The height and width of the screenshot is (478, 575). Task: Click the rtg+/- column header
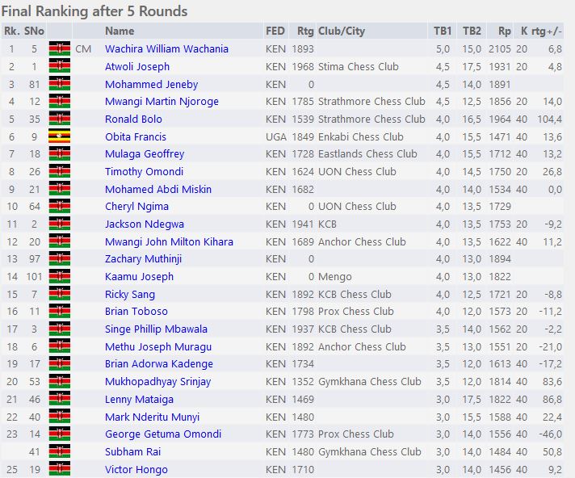(547, 31)
